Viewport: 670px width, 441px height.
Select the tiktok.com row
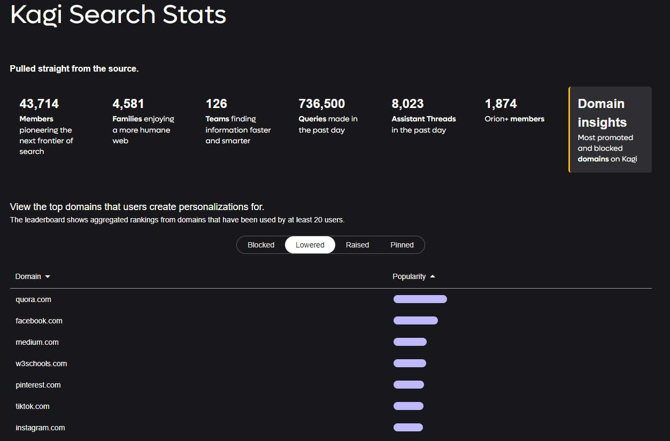331,406
